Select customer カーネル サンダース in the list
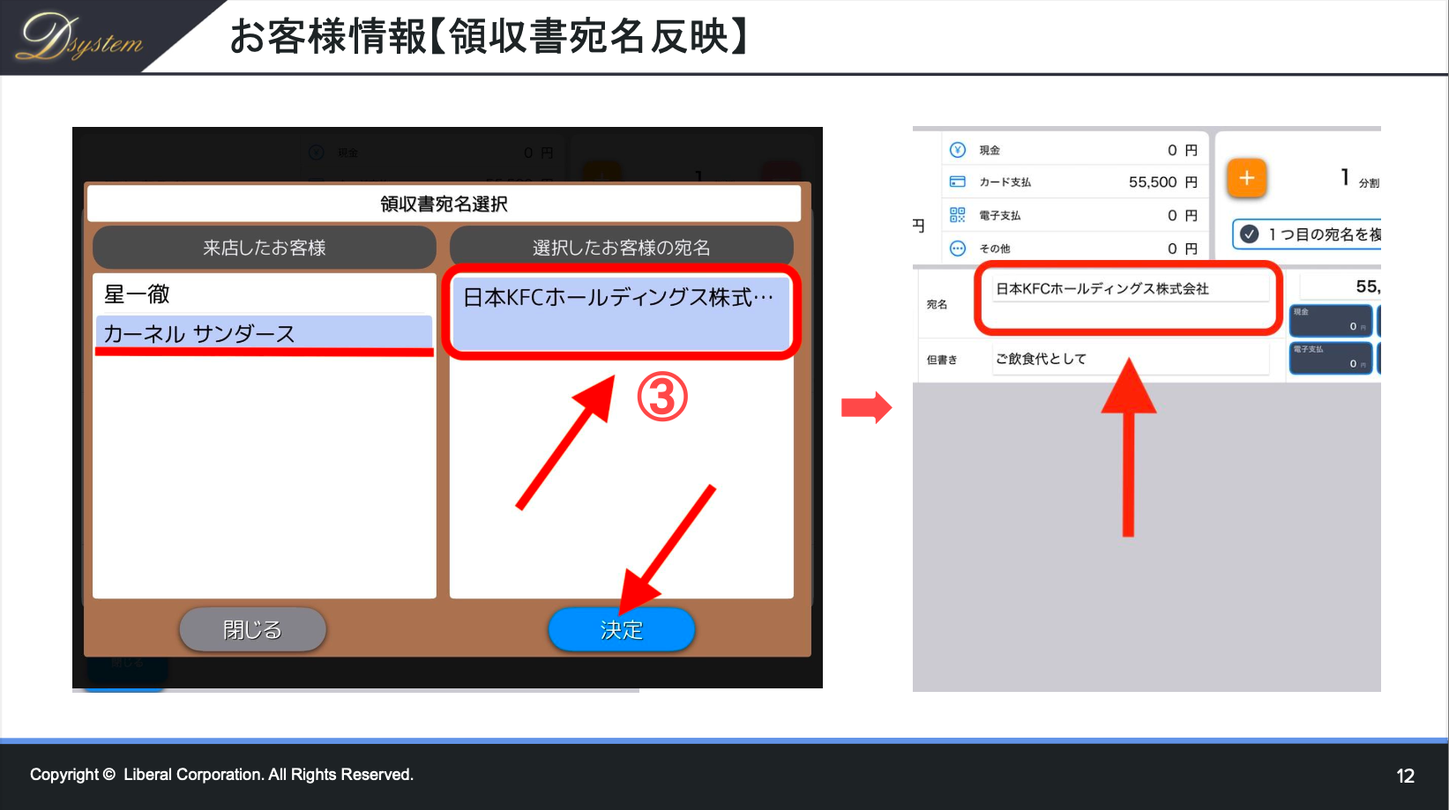This screenshot has height=810, width=1449. pyautogui.click(x=264, y=333)
